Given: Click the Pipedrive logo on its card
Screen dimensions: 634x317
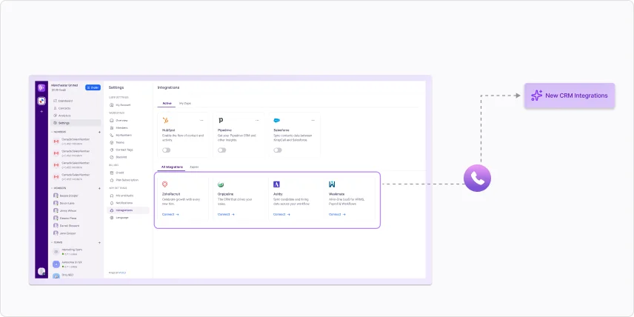Looking at the screenshot, I should (221, 120).
